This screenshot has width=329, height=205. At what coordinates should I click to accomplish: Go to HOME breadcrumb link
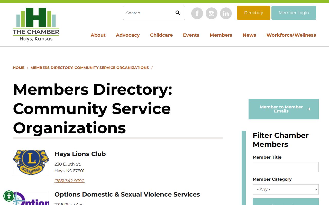coord(19,68)
